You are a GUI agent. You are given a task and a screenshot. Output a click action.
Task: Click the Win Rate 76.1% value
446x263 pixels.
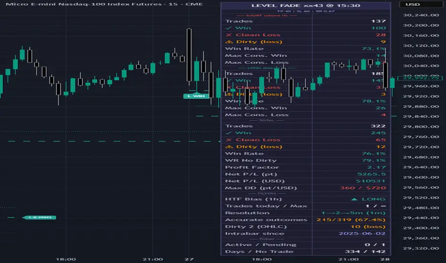(373, 153)
